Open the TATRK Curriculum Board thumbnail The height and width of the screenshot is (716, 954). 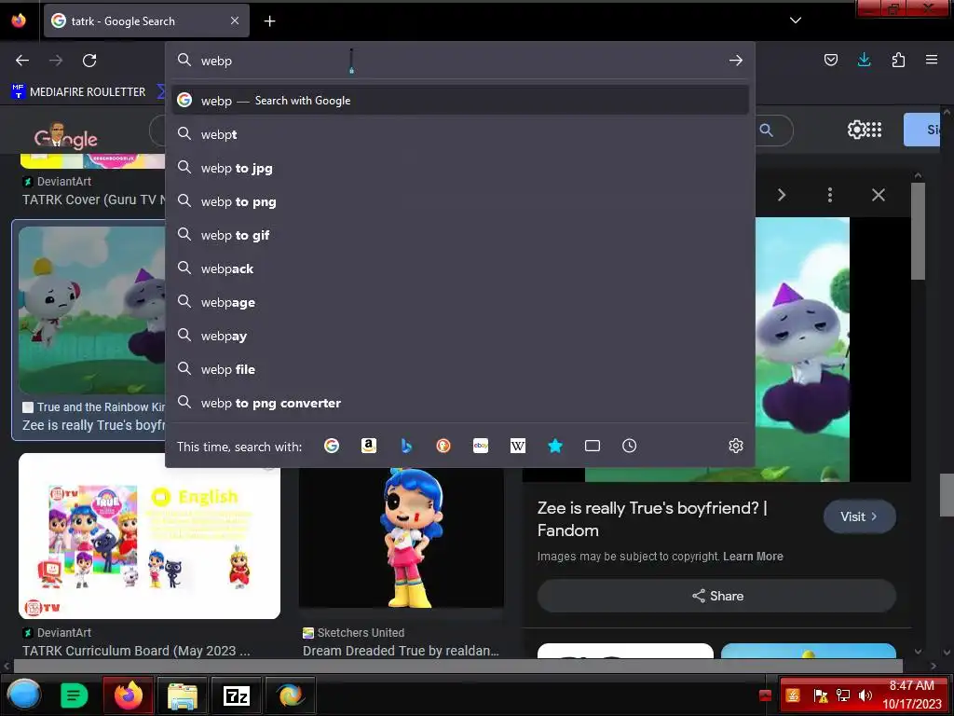(x=149, y=536)
